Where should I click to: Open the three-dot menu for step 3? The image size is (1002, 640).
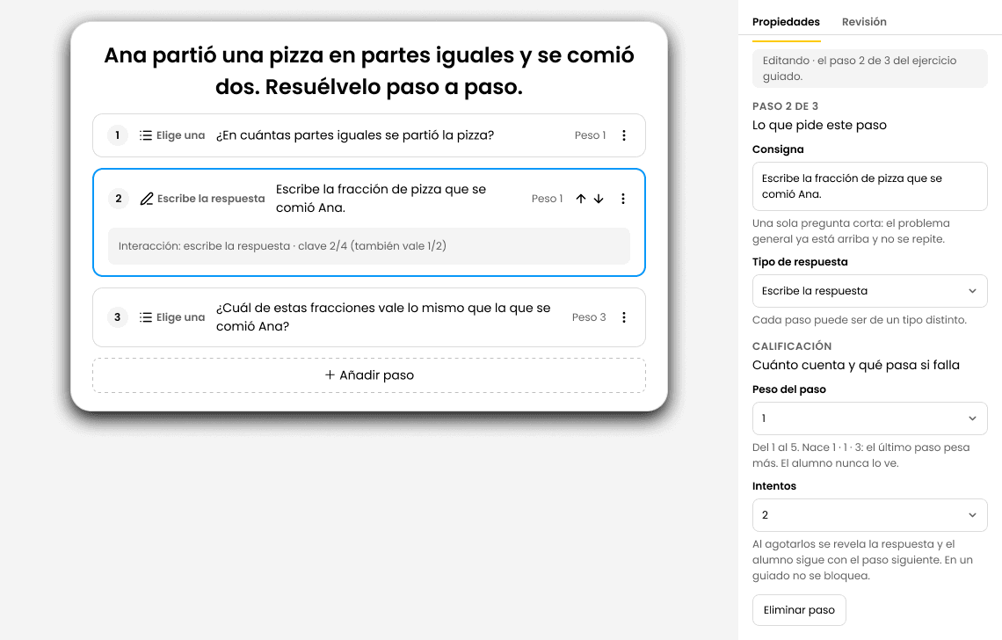(x=624, y=317)
